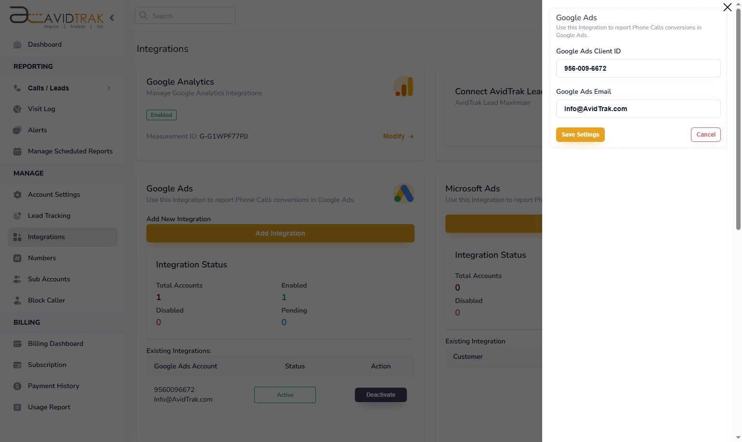Click the Visit Log sidebar icon
This screenshot has height=442, width=742.
pyautogui.click(x=17, y=109)
